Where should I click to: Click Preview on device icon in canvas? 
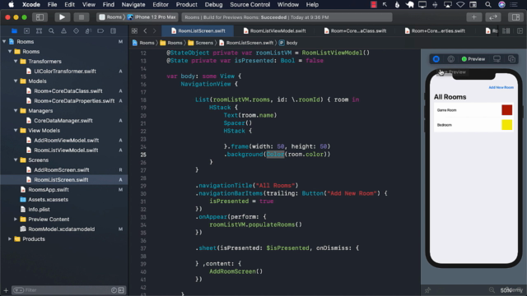tap(497, 59)
